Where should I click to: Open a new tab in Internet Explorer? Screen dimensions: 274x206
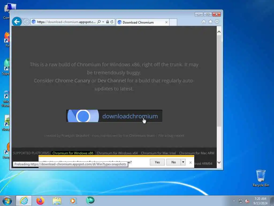click(x=173, y=22)
